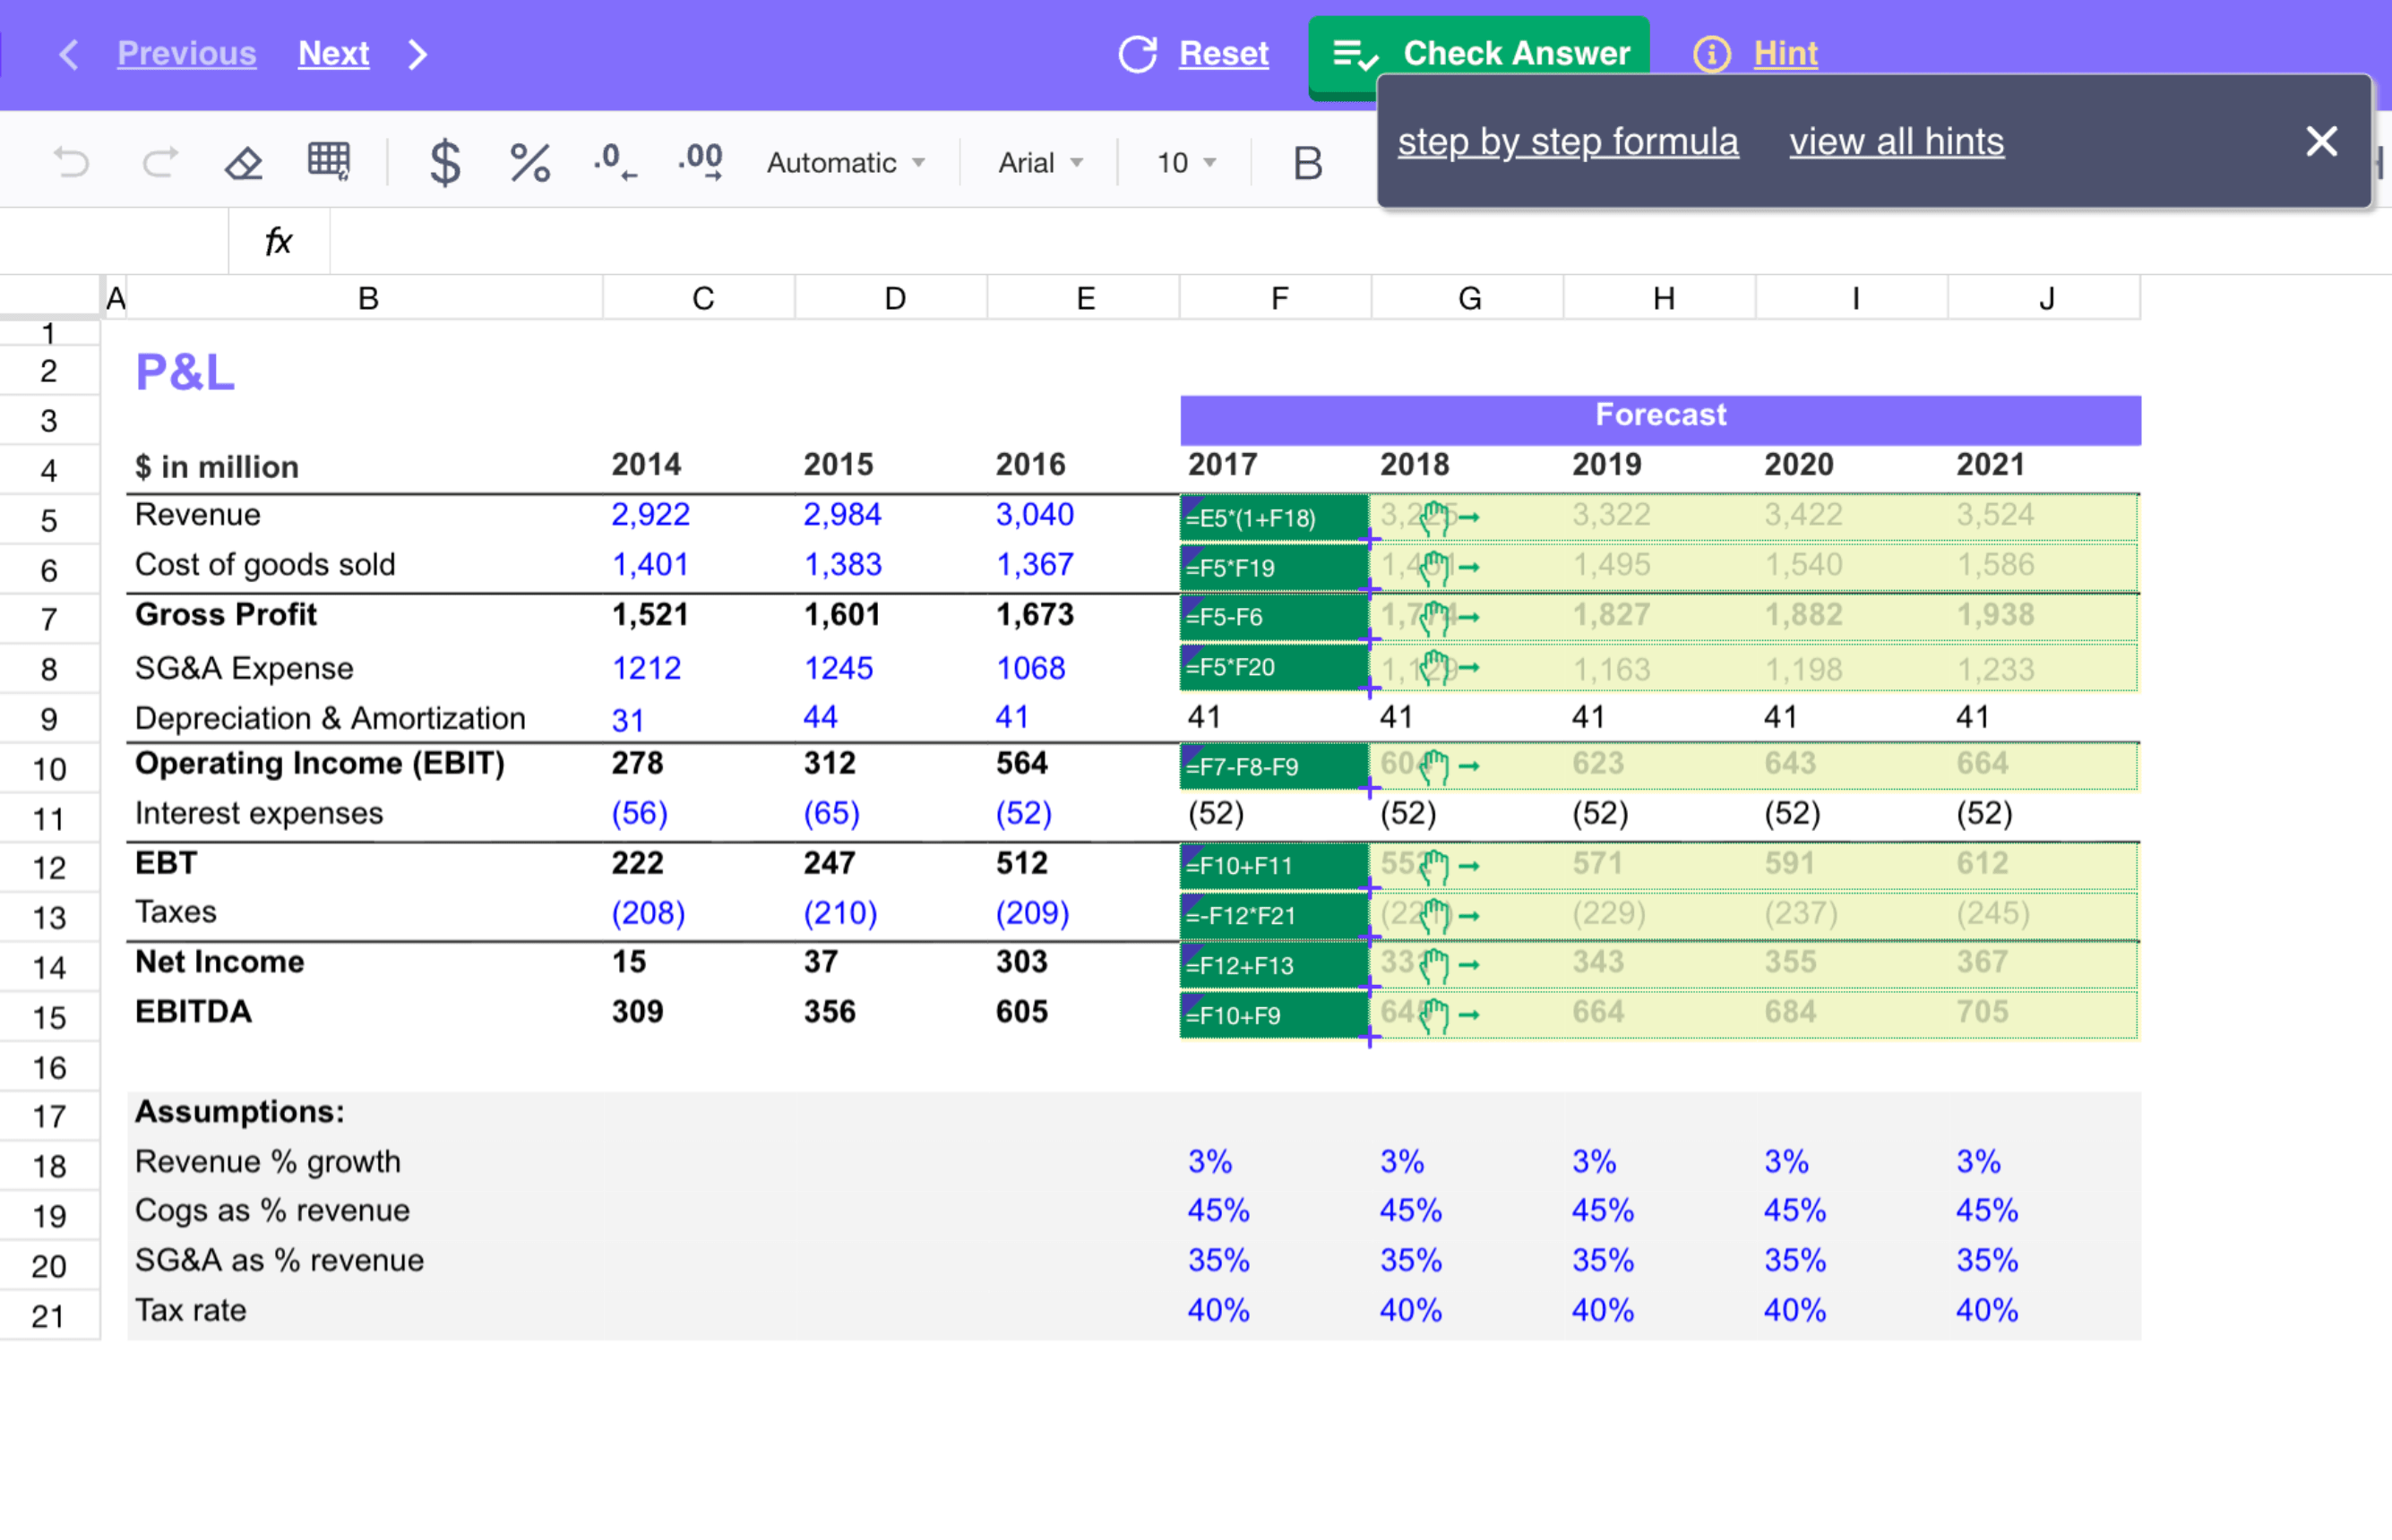The height and width of the screenshot is (1540, 2392).
Task: Toggle bold formatting button
Action: tap(1308, 163)
